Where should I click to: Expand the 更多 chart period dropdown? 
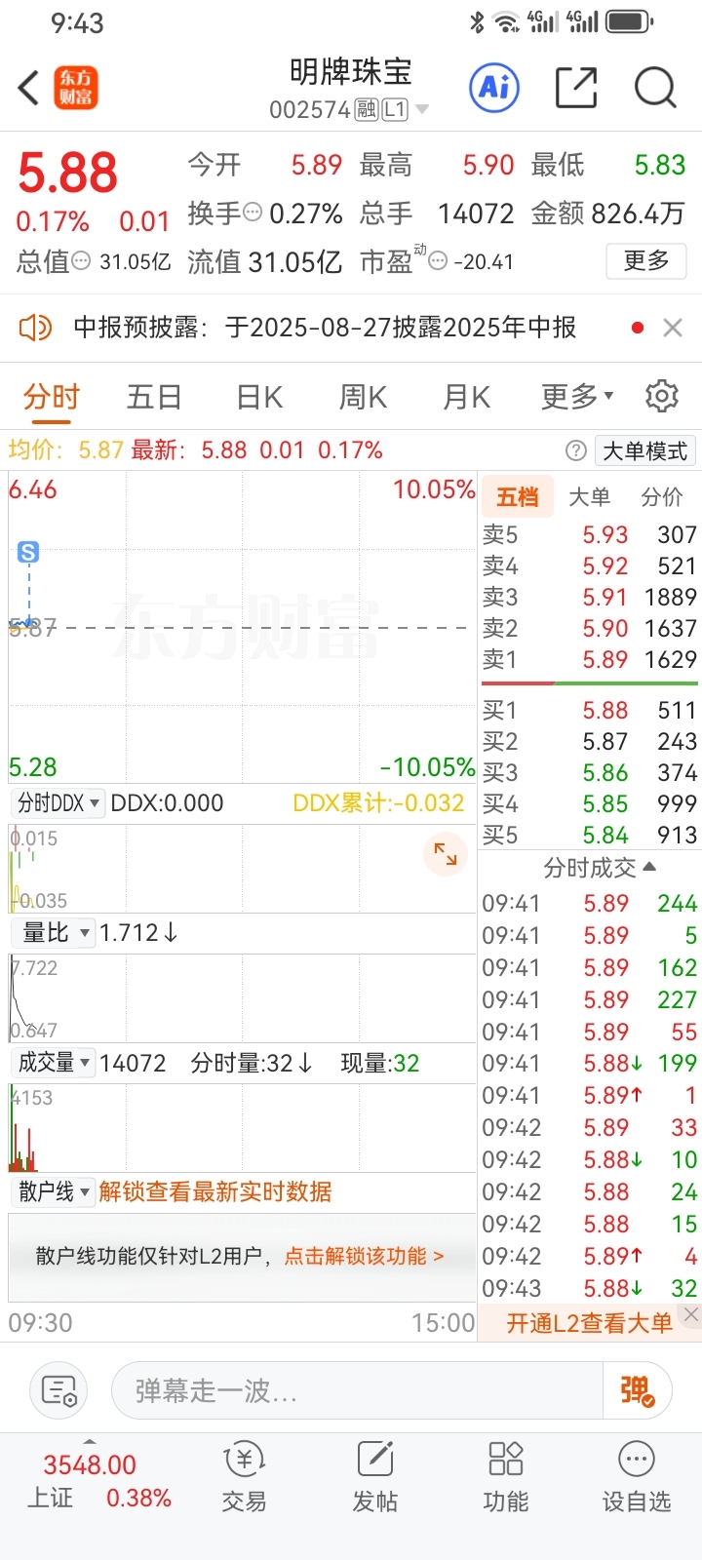pos(577,397)
